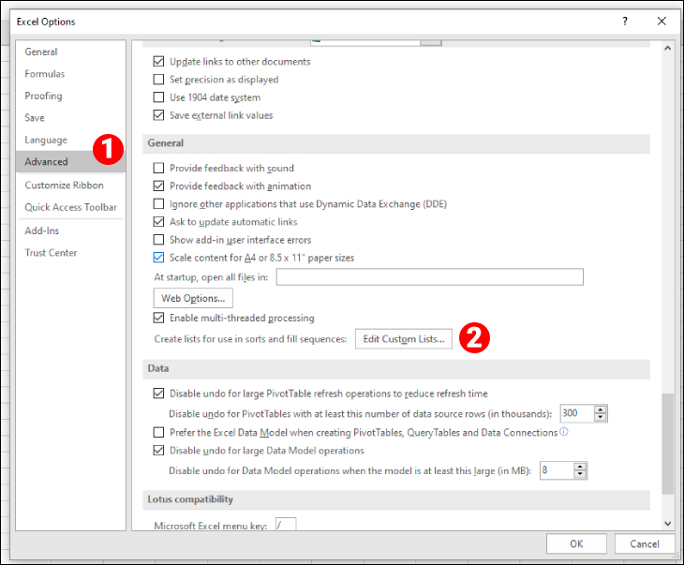Click the startup folder path input field

tap(429, 277)
